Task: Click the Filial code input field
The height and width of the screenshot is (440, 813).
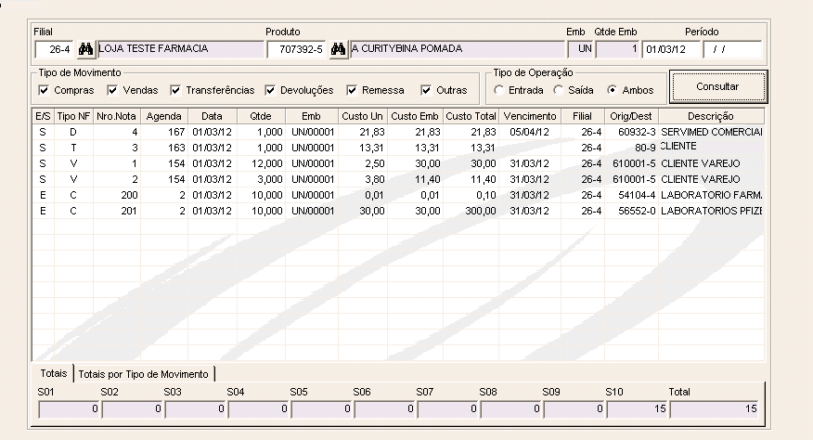Action: pos(54,49)
